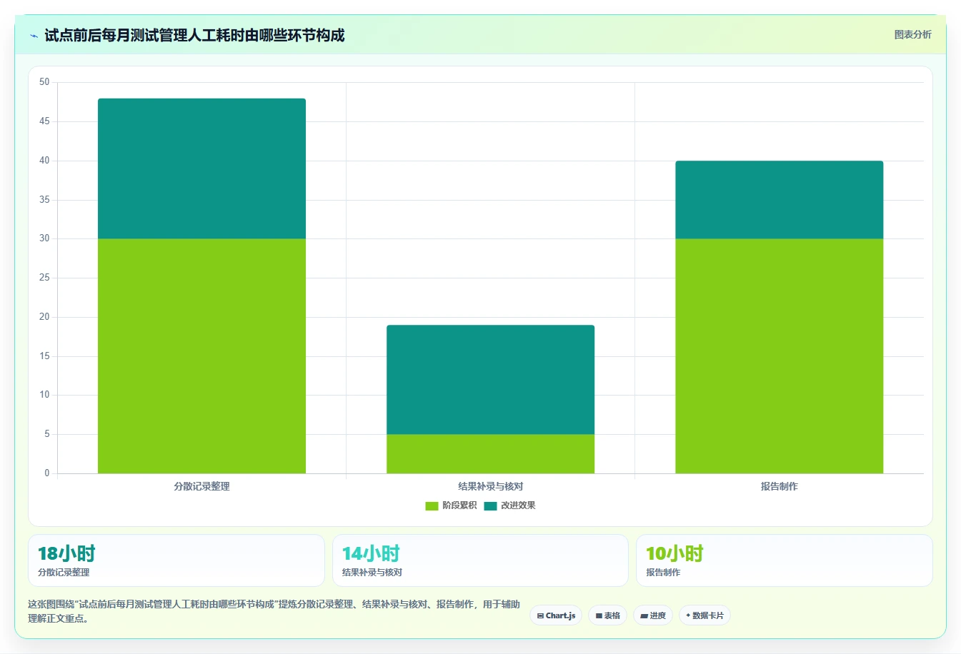Click the green bar segment for 结果补录与核对
This screenshot has width=961, height=654.
click(x=490, y=453)
